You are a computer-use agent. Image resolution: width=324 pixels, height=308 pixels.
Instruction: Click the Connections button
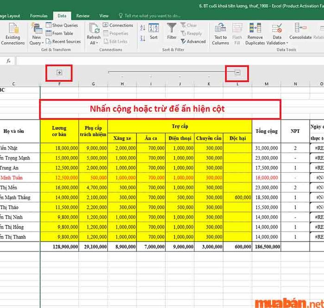[x=118, y=25]
